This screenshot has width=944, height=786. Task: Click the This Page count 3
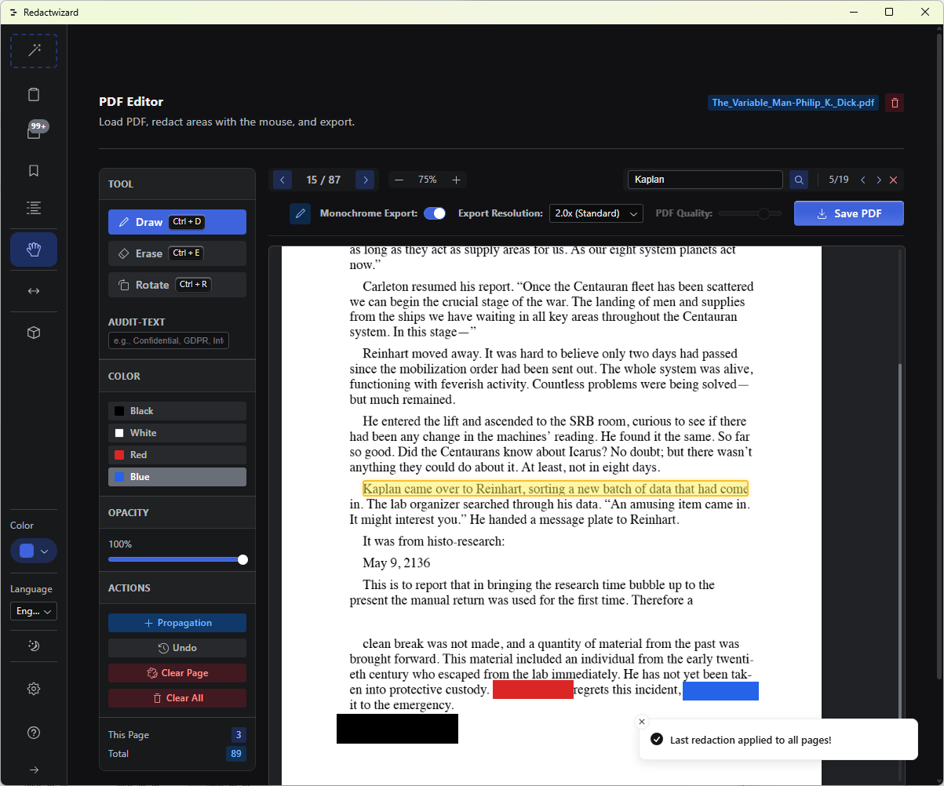[x=238, y=735]
